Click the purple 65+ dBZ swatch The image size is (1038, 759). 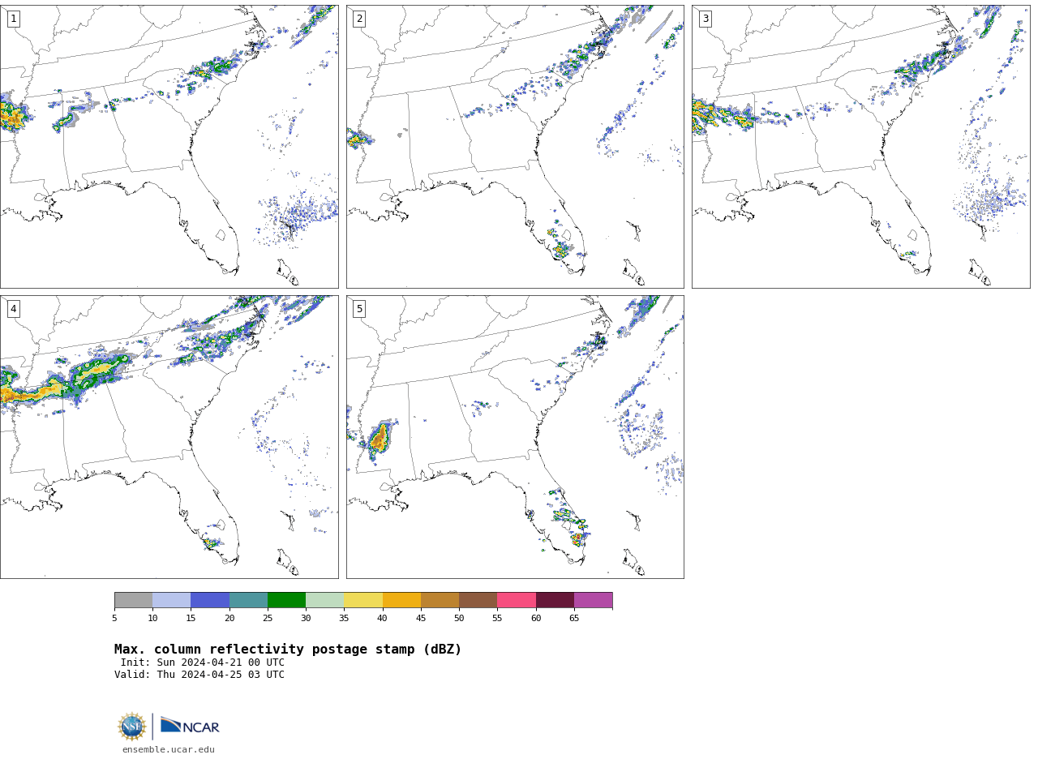point(593,600)
